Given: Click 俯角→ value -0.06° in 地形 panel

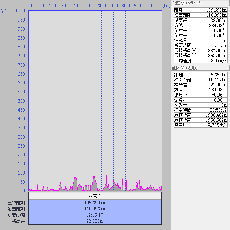Looking at the screenshot, I should (x=218, y=95).
